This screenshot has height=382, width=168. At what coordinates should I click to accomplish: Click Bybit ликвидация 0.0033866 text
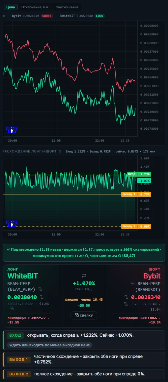point(140,320)
